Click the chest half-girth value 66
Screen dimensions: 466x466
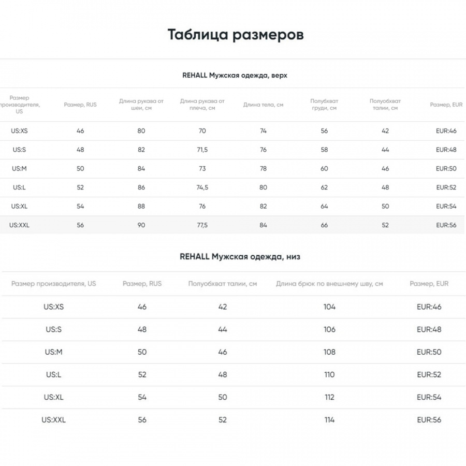click(x=324, y=225)
